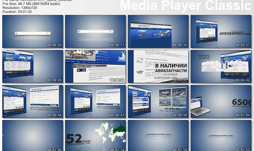Choose the thumbnail stamped 00:00:26
This screenshot has width=254, height=151.
point(33,66)
